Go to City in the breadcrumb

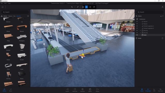(x=14, y=16)
